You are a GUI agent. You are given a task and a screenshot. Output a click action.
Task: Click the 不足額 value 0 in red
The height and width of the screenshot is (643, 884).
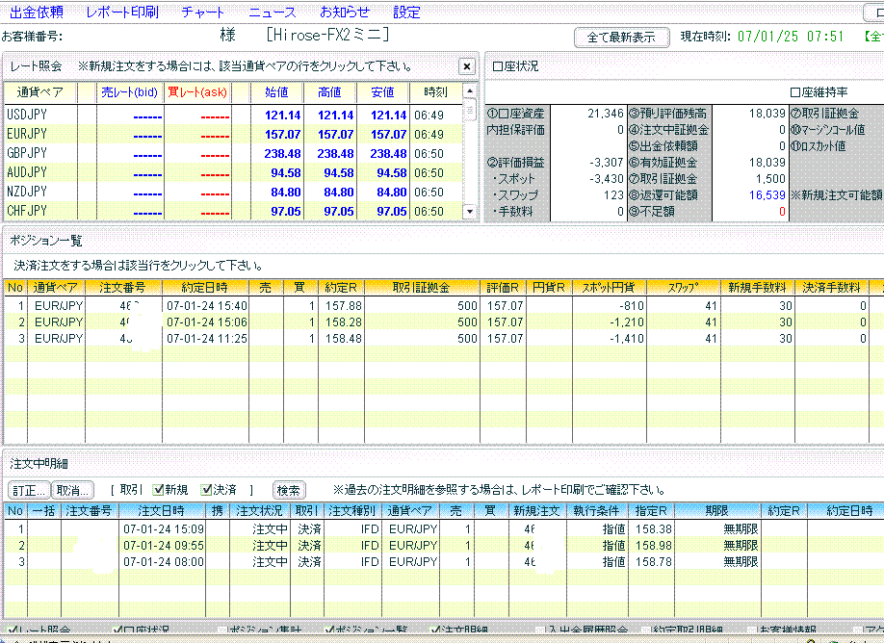click(x=782, y=212)
